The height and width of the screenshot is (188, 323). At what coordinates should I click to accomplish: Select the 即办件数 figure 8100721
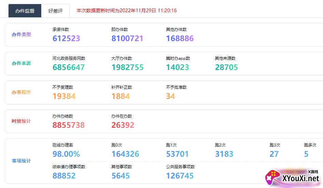127,38
